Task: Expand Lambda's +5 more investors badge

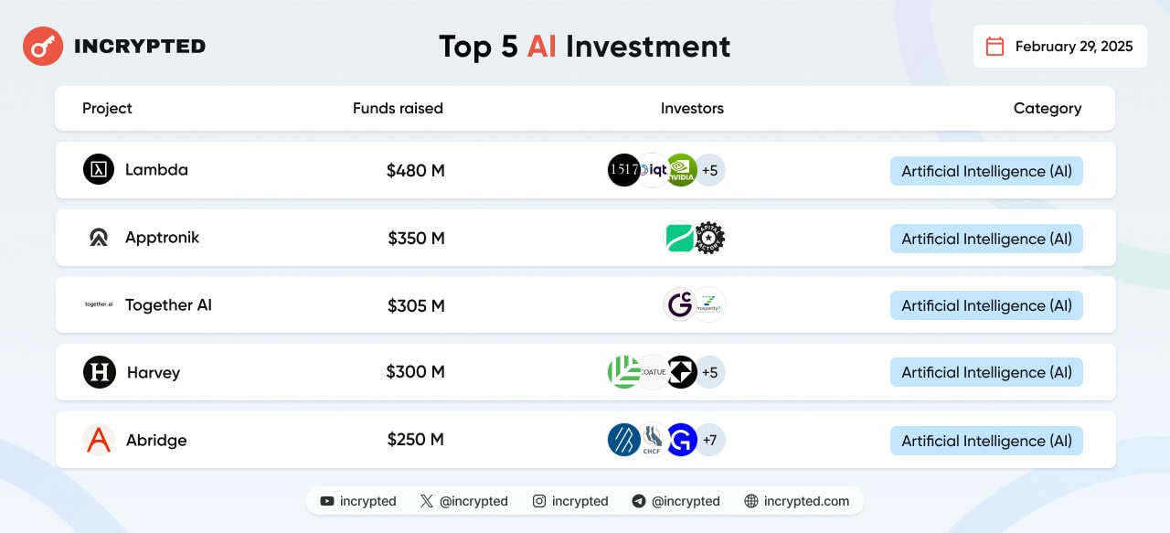Action: pyautogui.click(x=709, y=170)
